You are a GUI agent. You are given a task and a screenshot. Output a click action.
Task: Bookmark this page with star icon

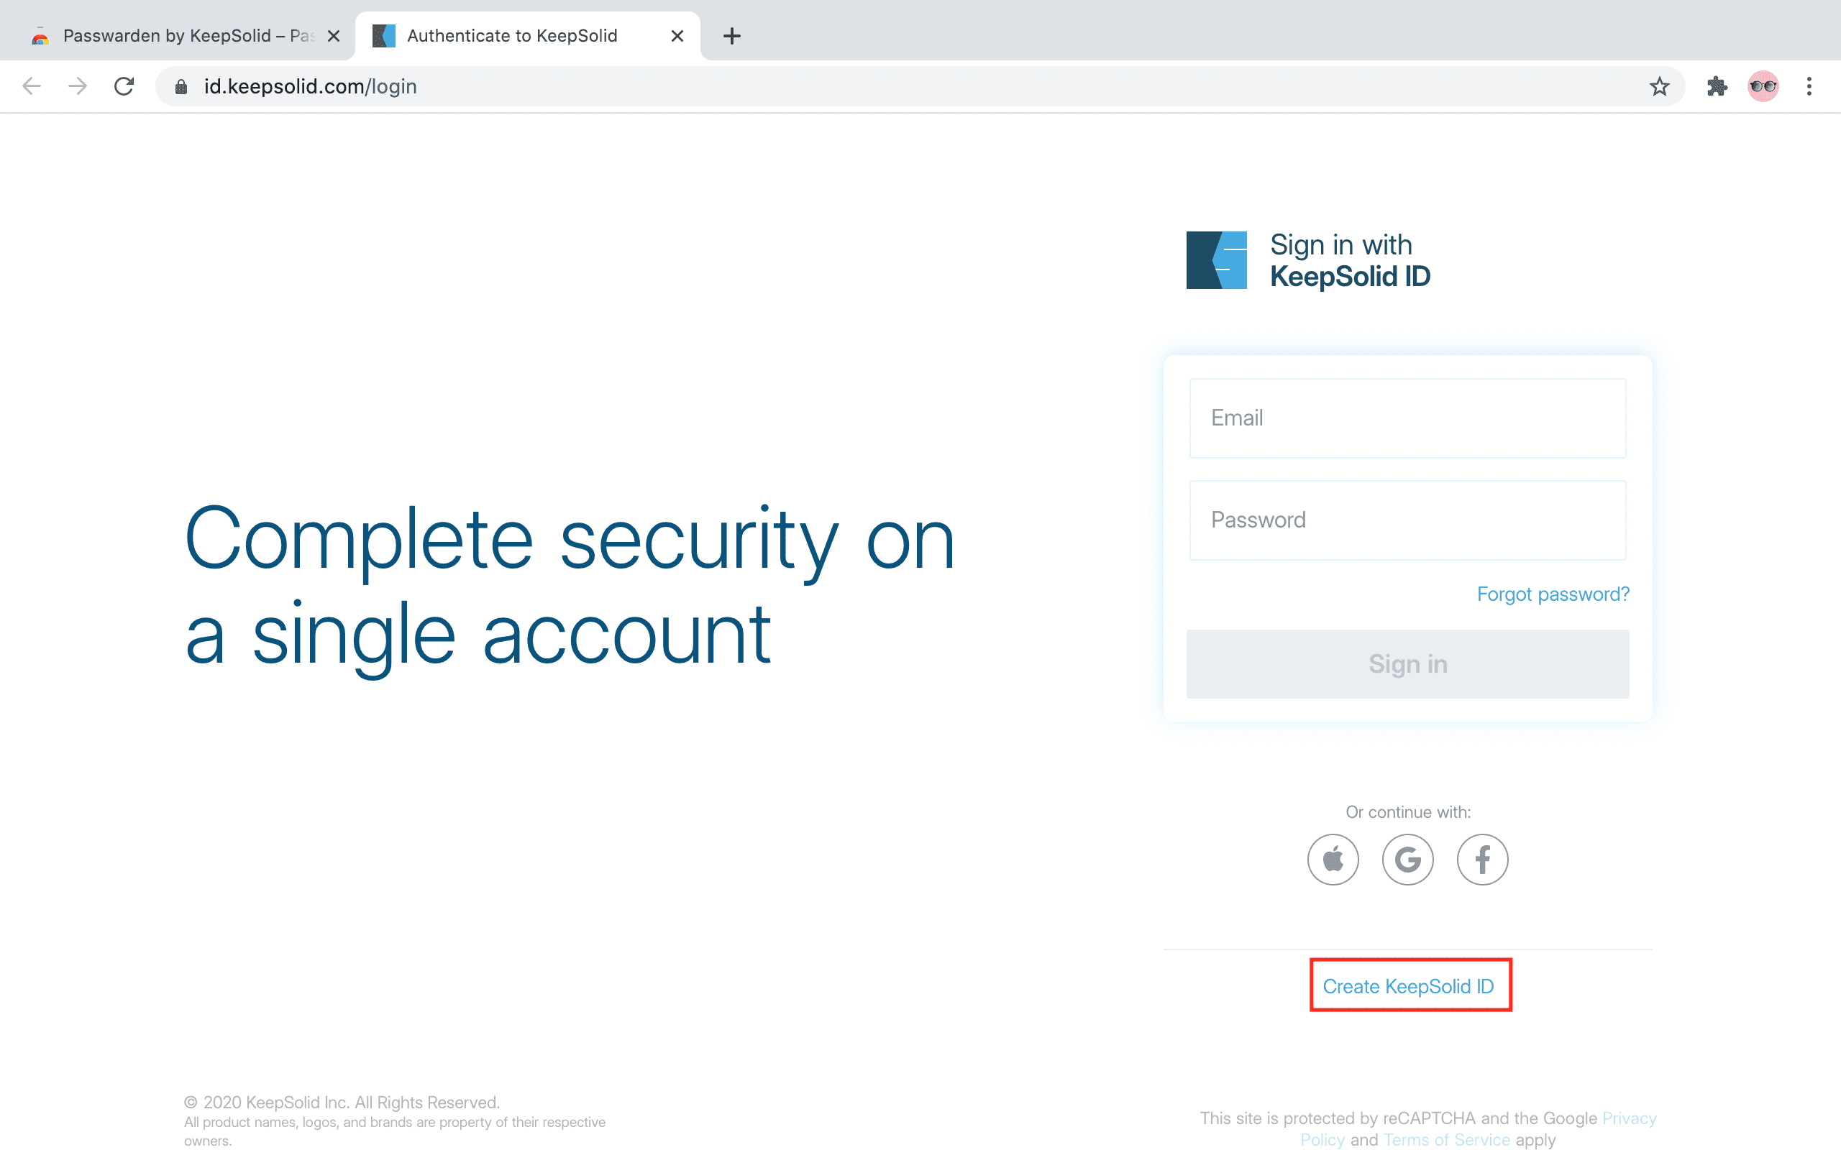(x=1659, y=87)
